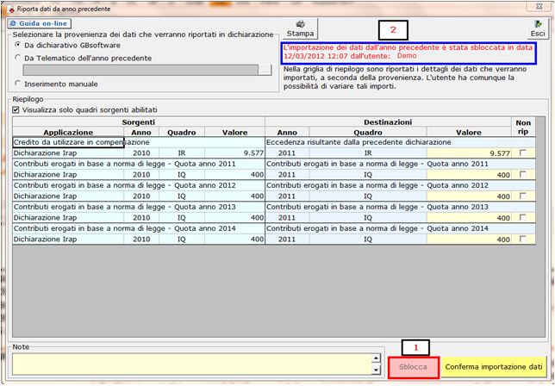
Task: Click the destination Valore cell 9.577
Action: [469, 153]
